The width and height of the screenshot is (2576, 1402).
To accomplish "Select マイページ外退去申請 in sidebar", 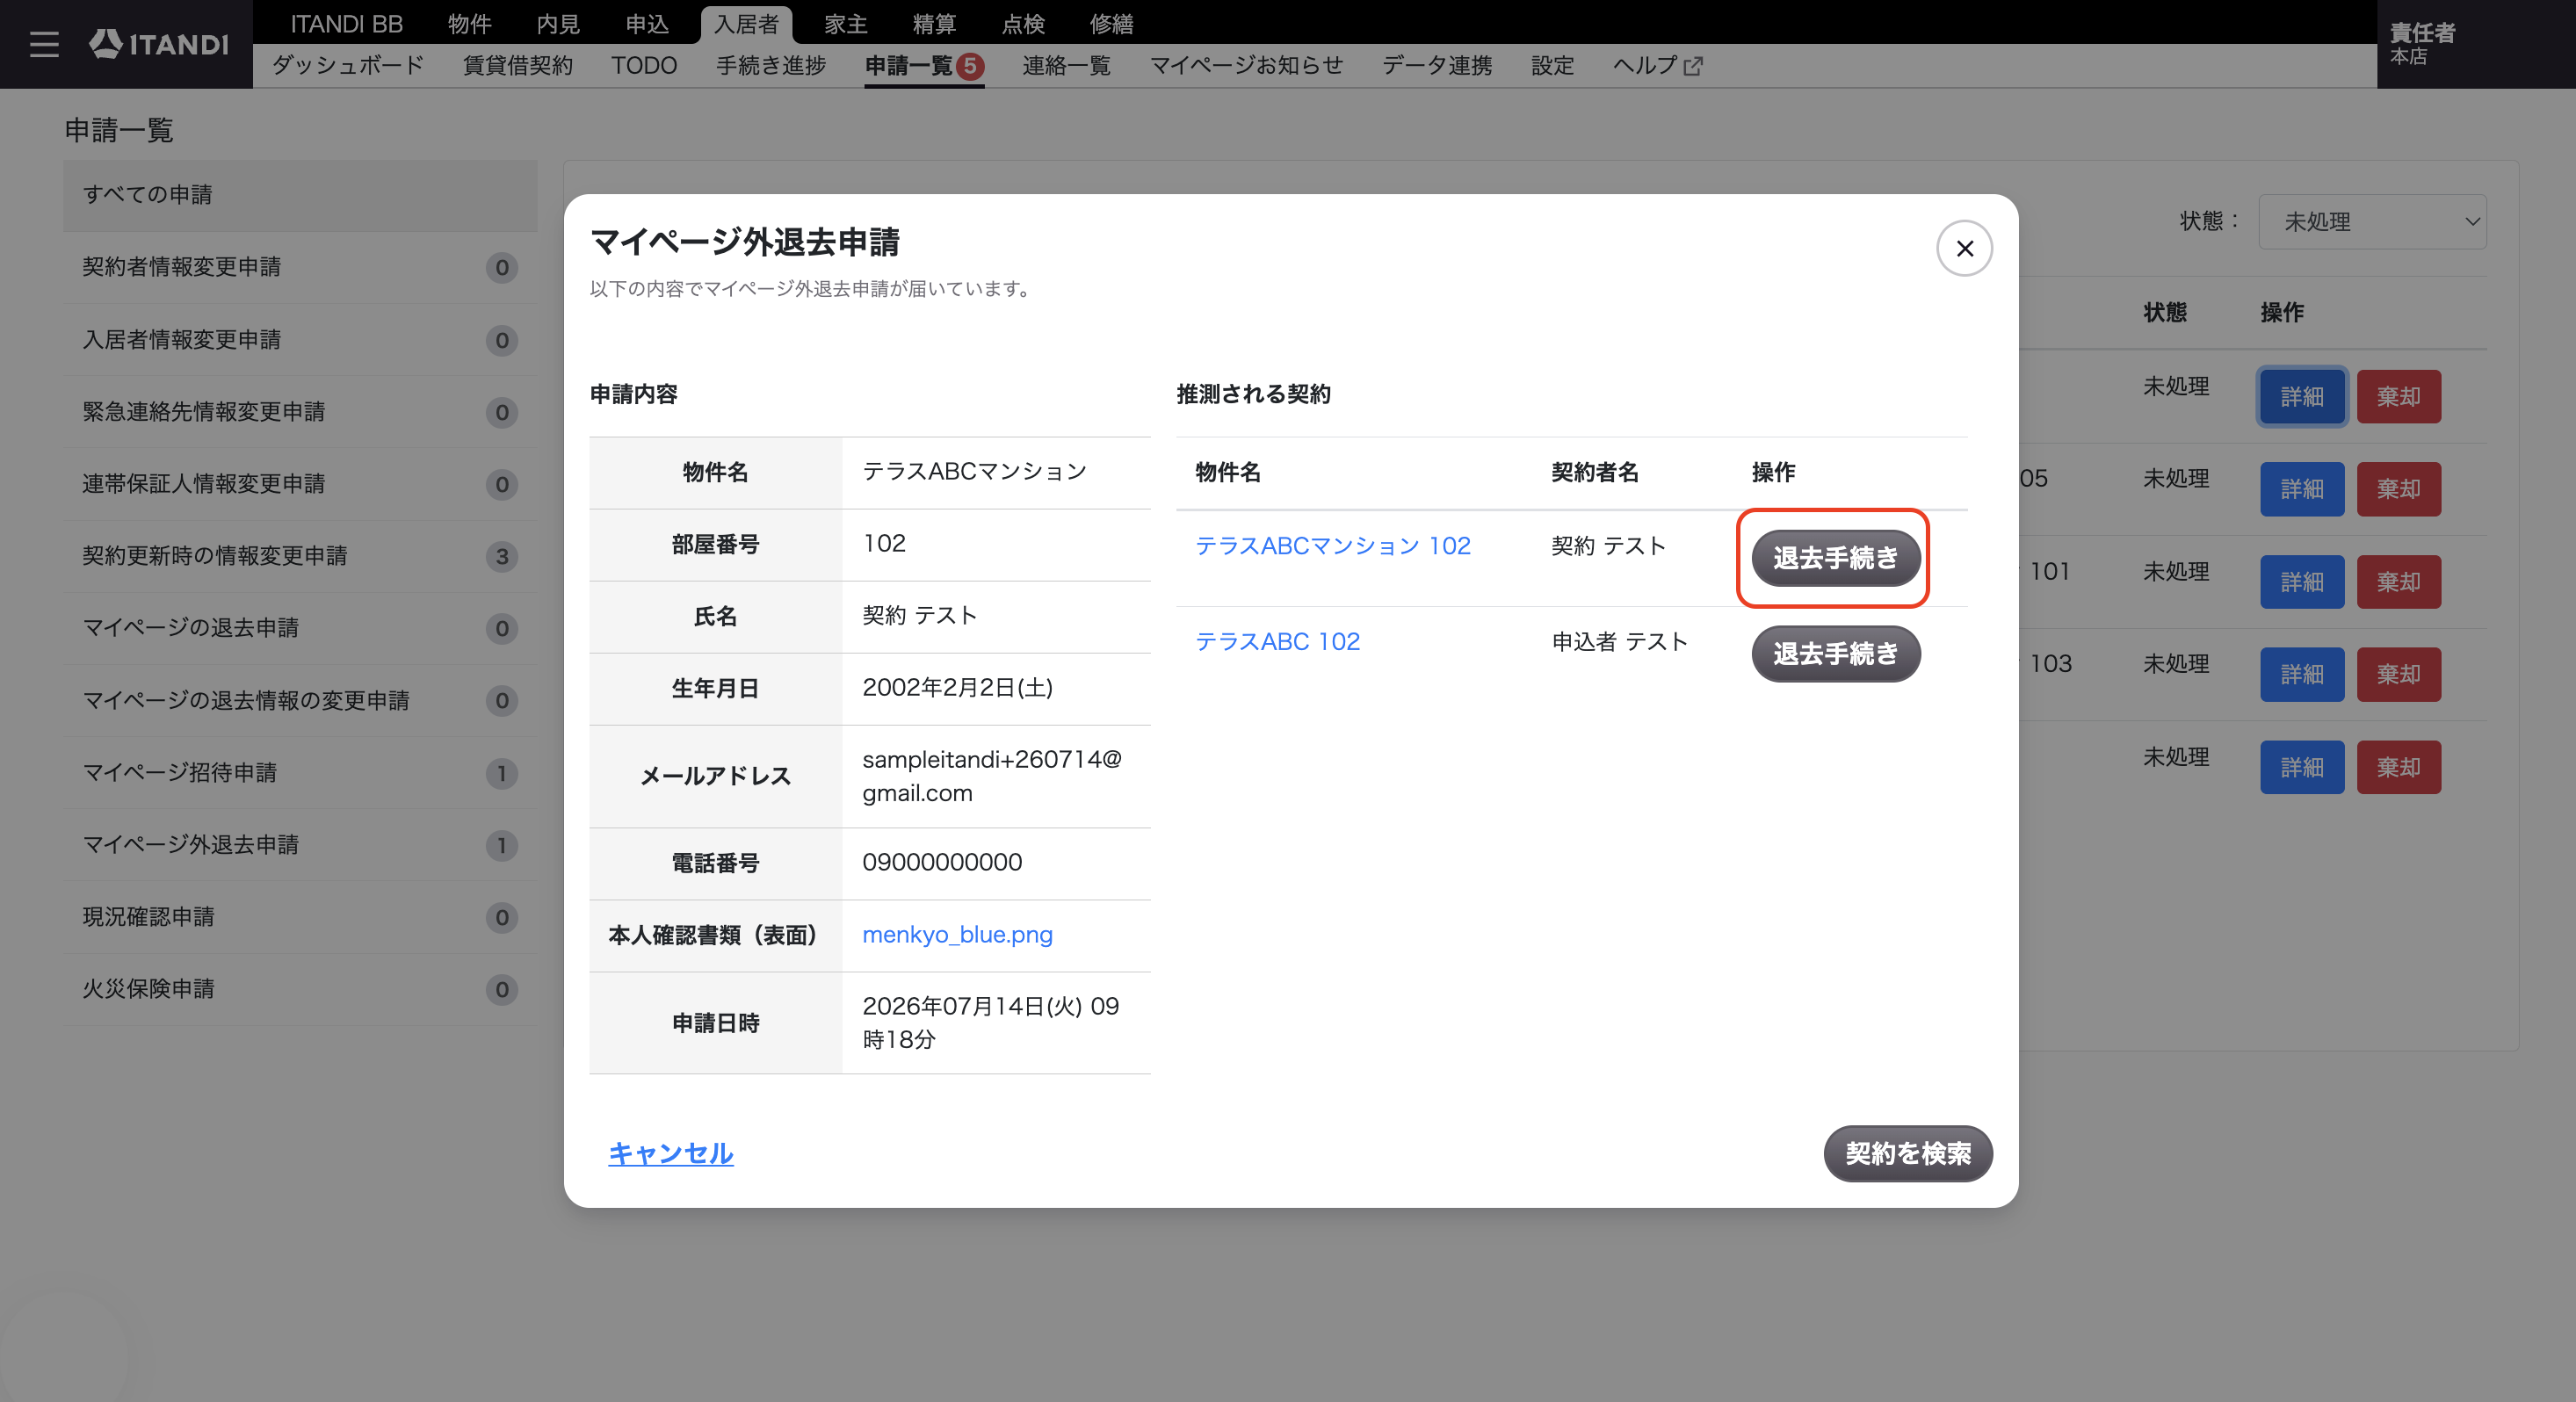I will 300,845.
